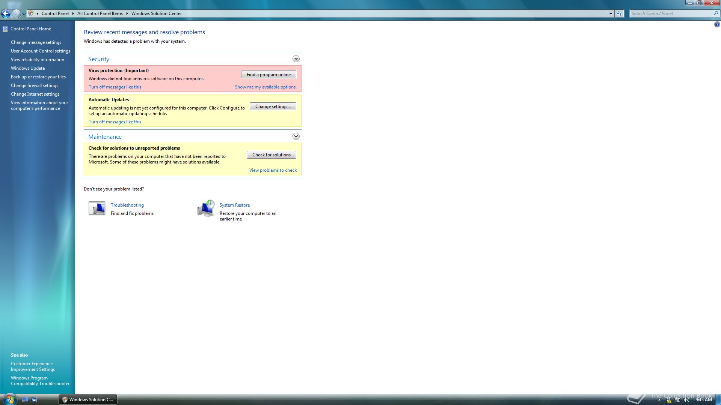
Task: Click Automatic Updates message title
Action: tap(109, 100)
